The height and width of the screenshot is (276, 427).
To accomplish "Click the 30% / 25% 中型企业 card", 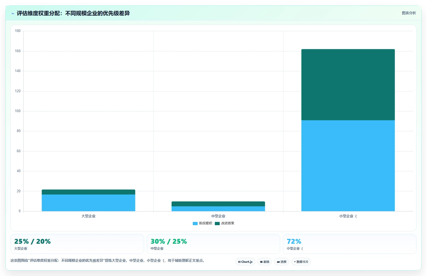I will tap(213, 244).
